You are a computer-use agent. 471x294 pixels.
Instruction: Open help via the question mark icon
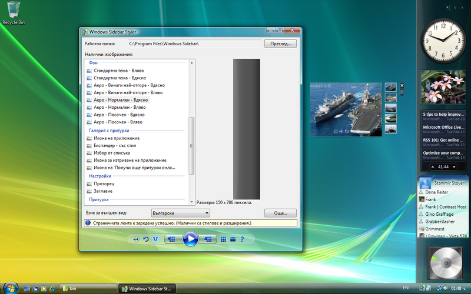tap(242, 239)
